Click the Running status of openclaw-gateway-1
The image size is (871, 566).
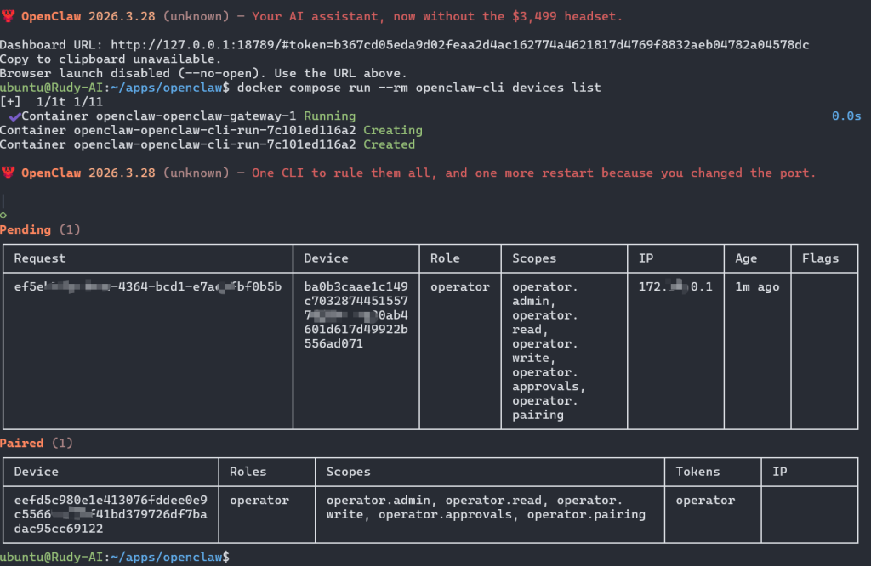tap(331, 116)
